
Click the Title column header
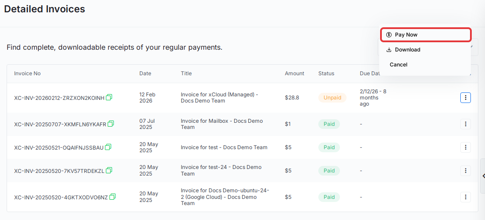[x=186, y=73]
